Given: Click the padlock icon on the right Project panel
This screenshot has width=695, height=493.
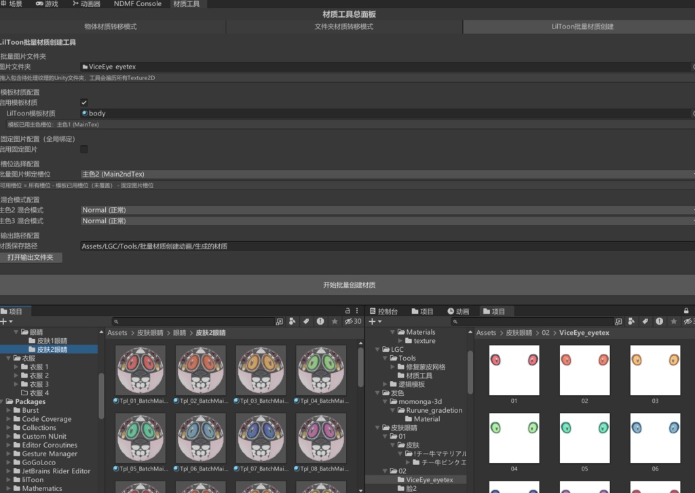Looking at the screenshot, I should (685, 310).
